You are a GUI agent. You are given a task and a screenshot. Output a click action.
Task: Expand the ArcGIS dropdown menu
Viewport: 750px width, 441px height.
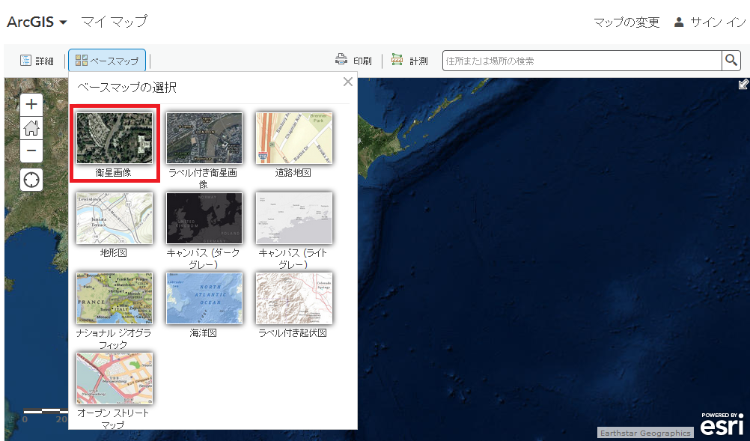point(37,22)
